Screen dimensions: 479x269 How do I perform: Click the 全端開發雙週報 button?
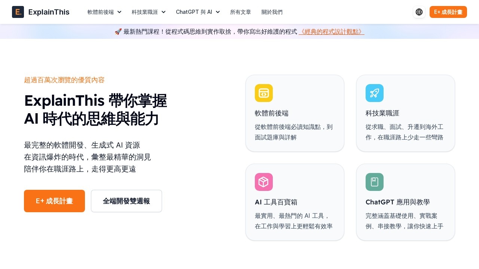(x=126, y=201)
